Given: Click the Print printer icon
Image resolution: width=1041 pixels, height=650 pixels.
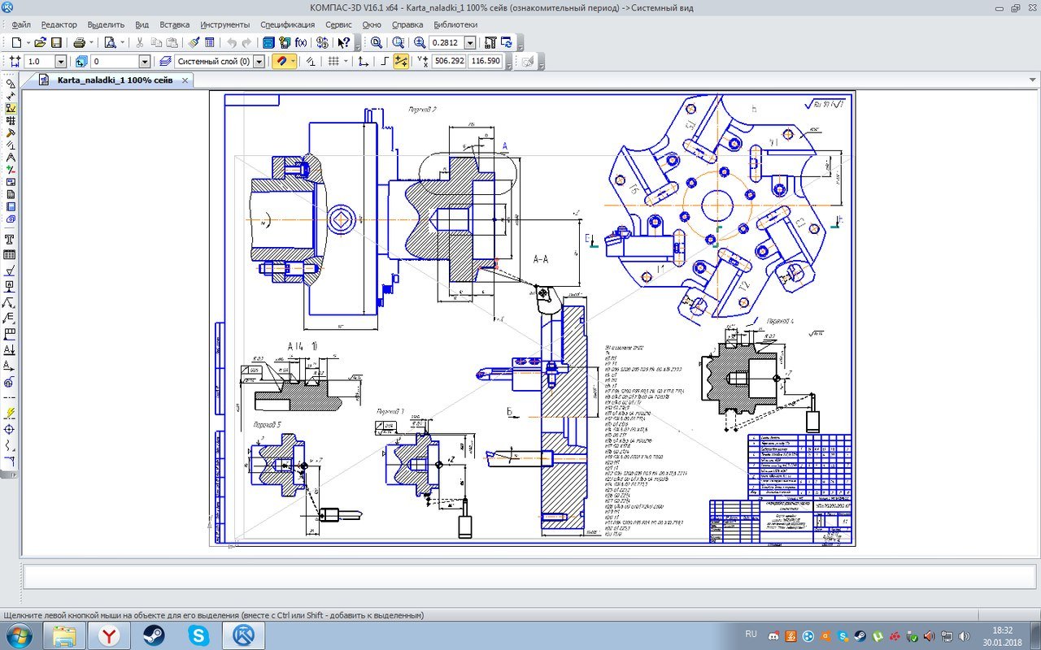Looking at the screenshot, I should click(79, 42).
